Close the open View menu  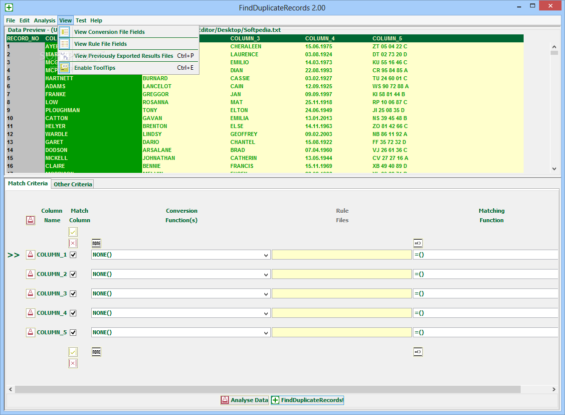tap(66, 20)
